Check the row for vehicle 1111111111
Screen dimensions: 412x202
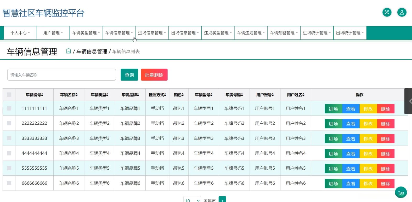[9, 108]
